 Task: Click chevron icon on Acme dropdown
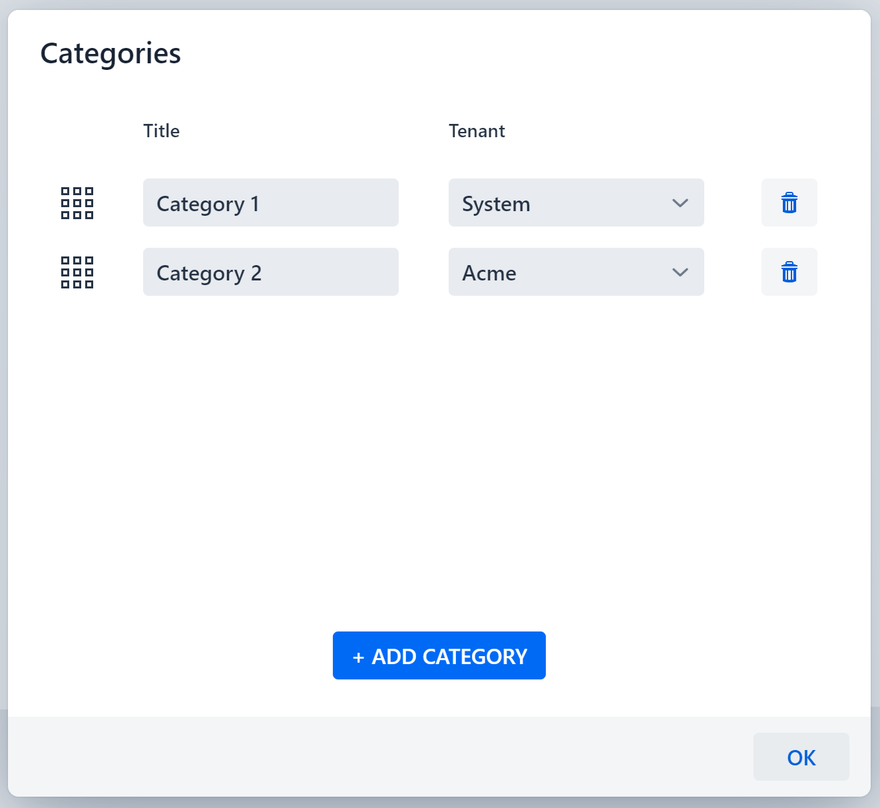(680, 272)
